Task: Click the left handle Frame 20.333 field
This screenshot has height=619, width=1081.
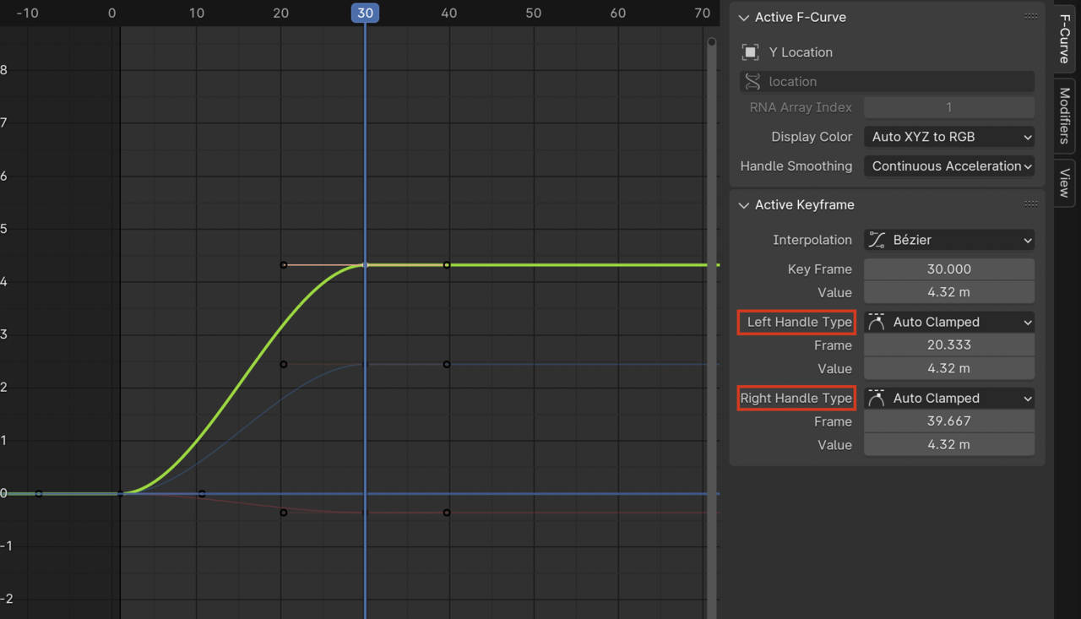Action: pyautogui.click(x=949, y=345)
